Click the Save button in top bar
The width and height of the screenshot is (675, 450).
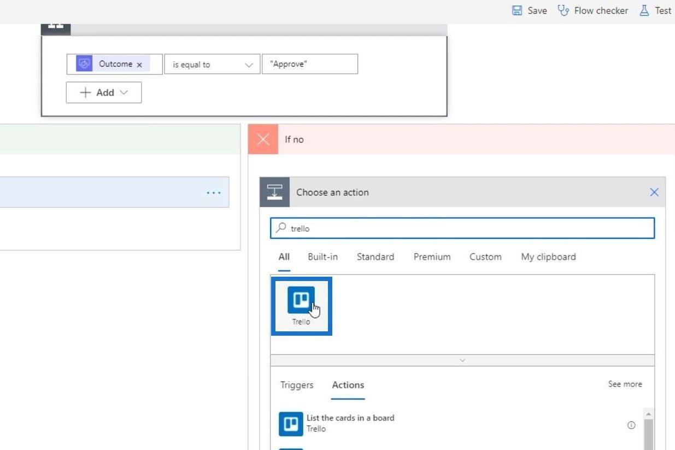tap(529, 10)
